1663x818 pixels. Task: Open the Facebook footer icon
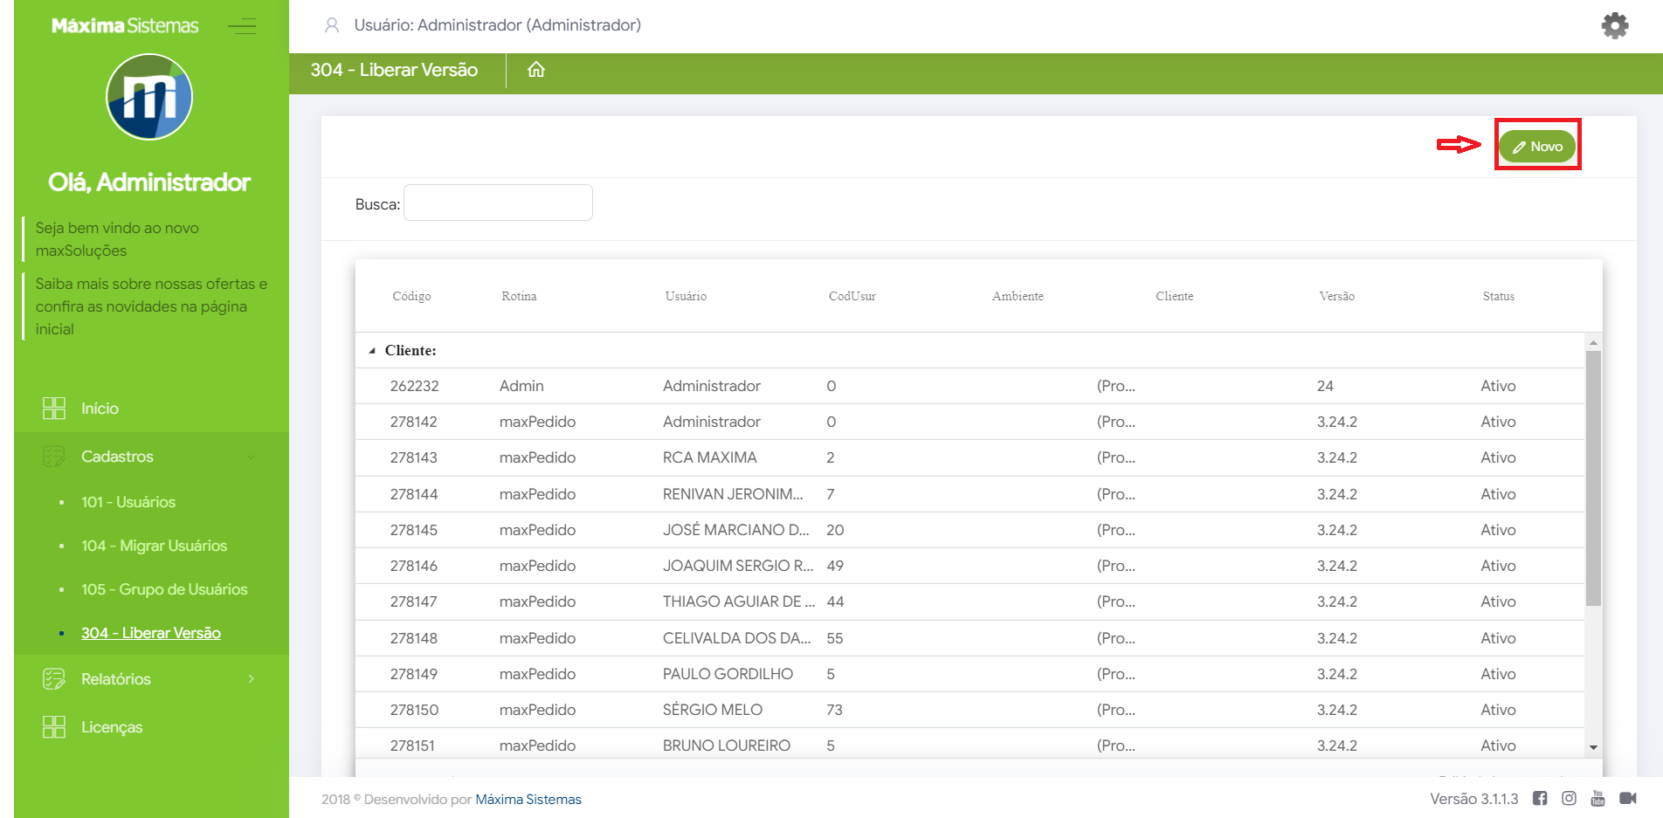click(1540, 799)
